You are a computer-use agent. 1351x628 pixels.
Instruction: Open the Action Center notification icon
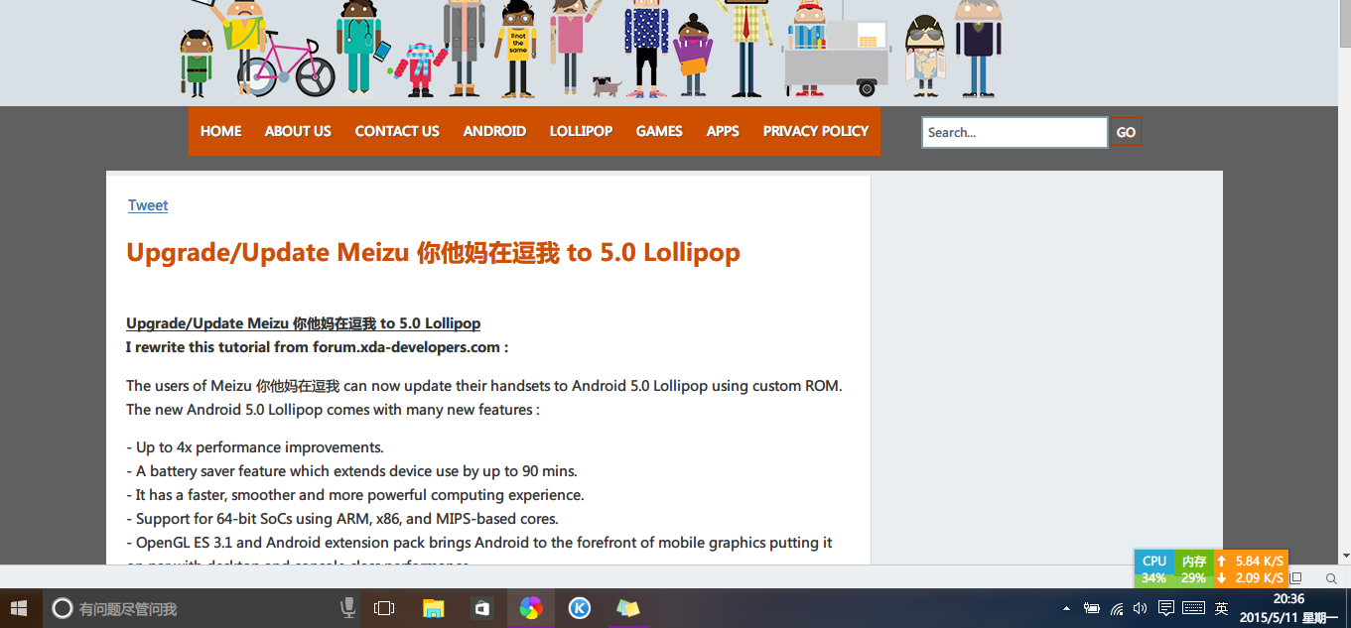(x=1166, y=608)
